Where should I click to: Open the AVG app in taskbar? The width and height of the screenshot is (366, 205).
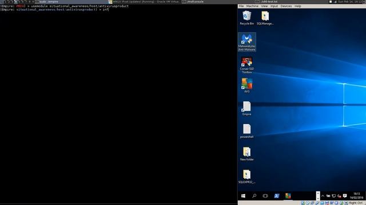pos(288,196)
